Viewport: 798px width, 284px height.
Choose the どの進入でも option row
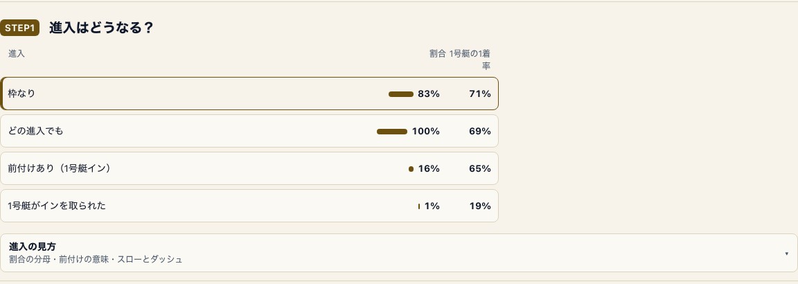249,132
